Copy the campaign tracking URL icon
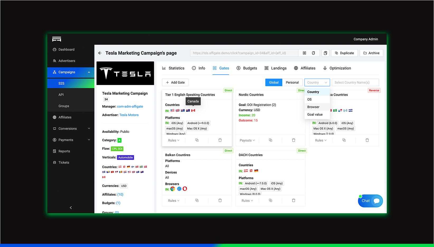Screen dimensions: 434x247 [314, 53]
